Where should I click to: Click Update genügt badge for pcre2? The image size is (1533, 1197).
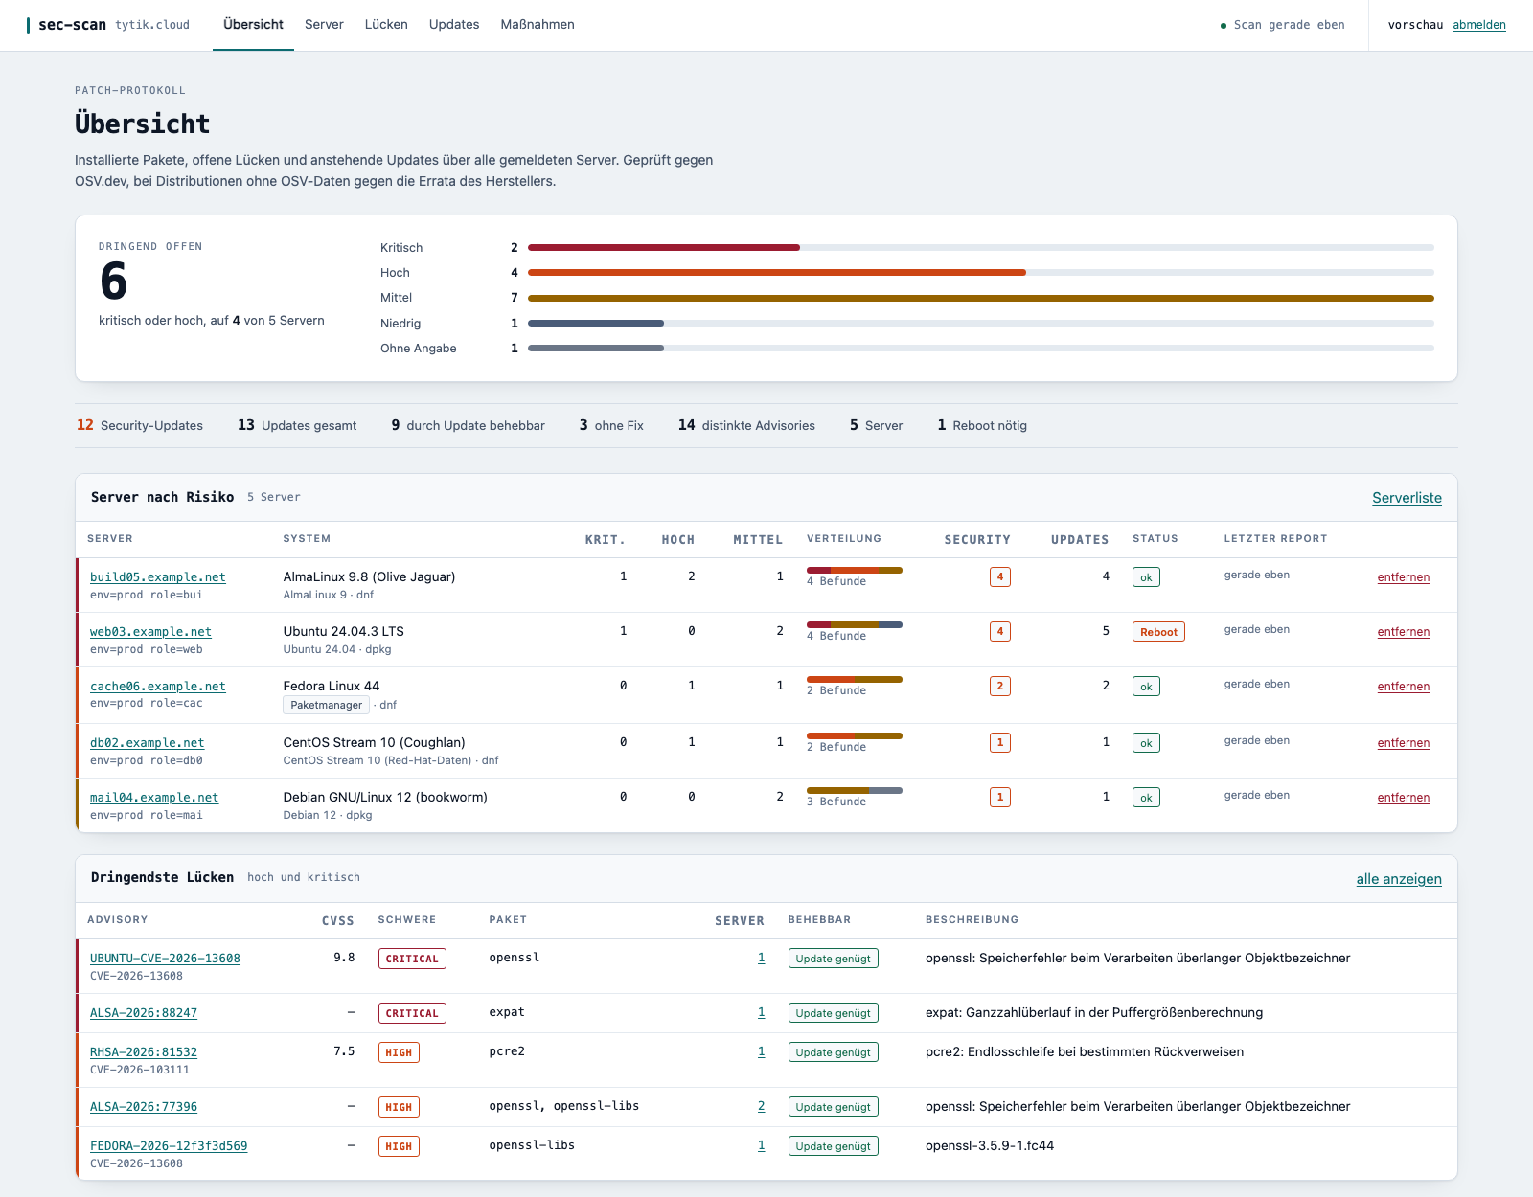(x=833, y=1052)
